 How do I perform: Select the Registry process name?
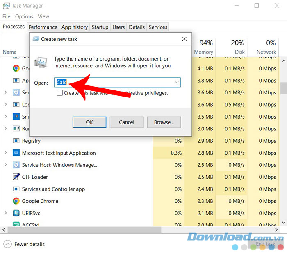31,141
